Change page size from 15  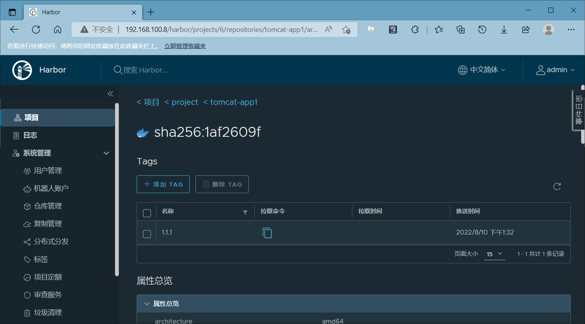point(495,254)
